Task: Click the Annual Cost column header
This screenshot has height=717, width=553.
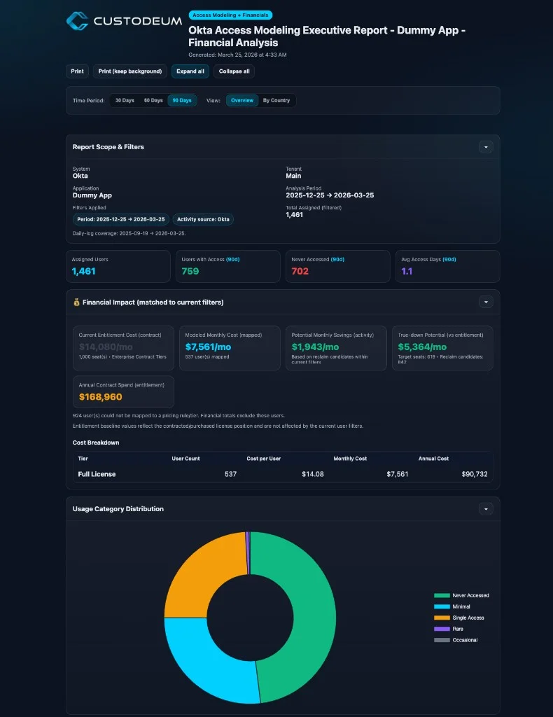Action: pyautogui.click(x=433, y=459)
